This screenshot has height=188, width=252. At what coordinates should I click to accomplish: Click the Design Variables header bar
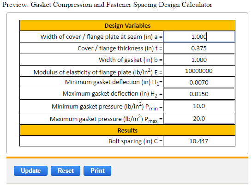coord(127,25)
